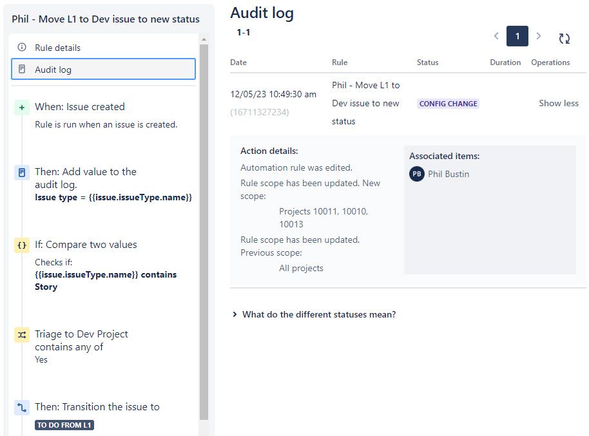
Task: Open Triage to Dev Project condition step
Action: (81, 341)
